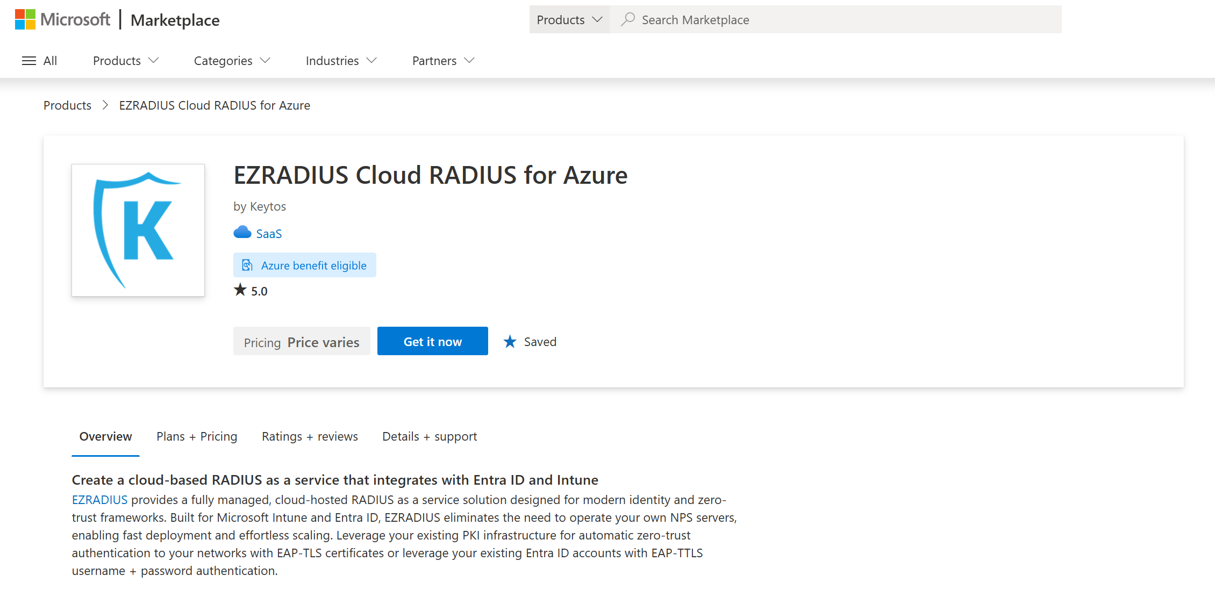Click the search magnifier icon

click(x=627, y=20)
